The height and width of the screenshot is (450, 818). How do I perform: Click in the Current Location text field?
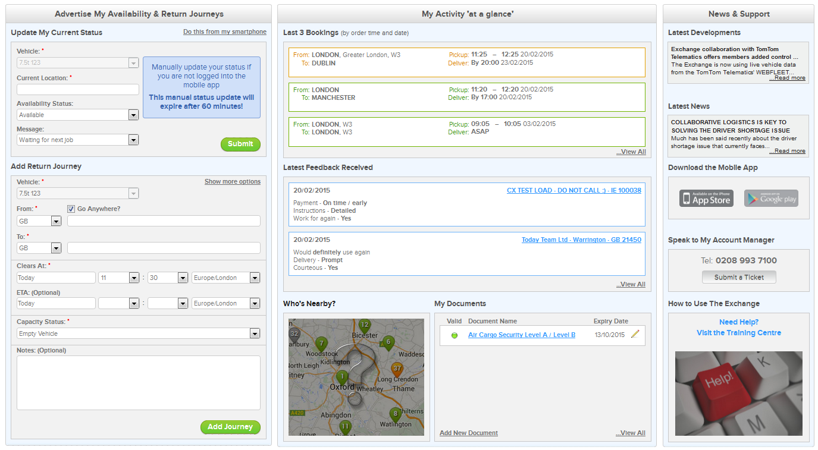[x=77, y=90]
